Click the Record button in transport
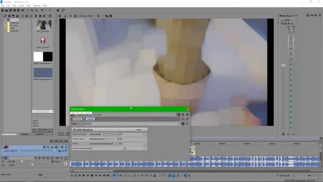The width and height of the screenshot is (323, 182). pyautogui.click(x=72, y=175)
